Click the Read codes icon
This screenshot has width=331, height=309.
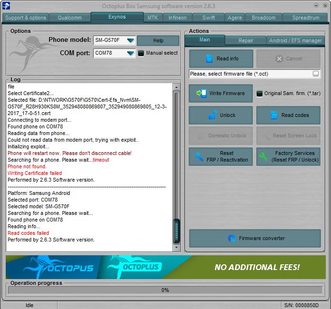274,115
